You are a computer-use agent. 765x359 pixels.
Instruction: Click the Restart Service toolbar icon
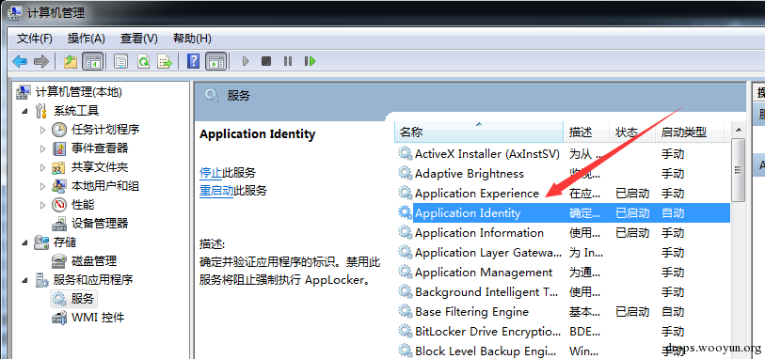click(310, 61)
